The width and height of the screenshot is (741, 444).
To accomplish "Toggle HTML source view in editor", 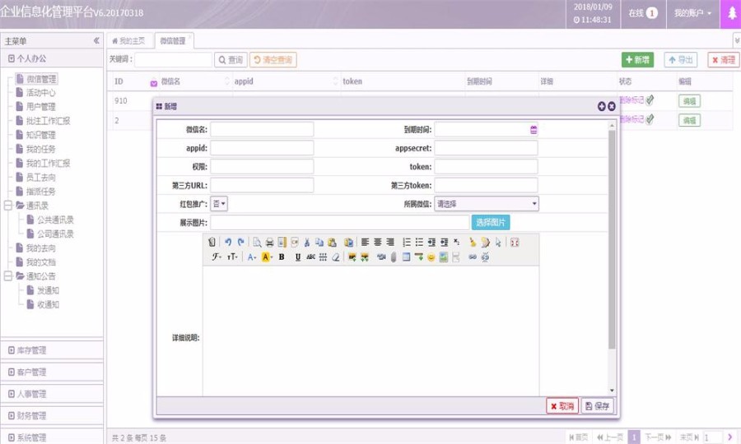I will click(212, 243).
